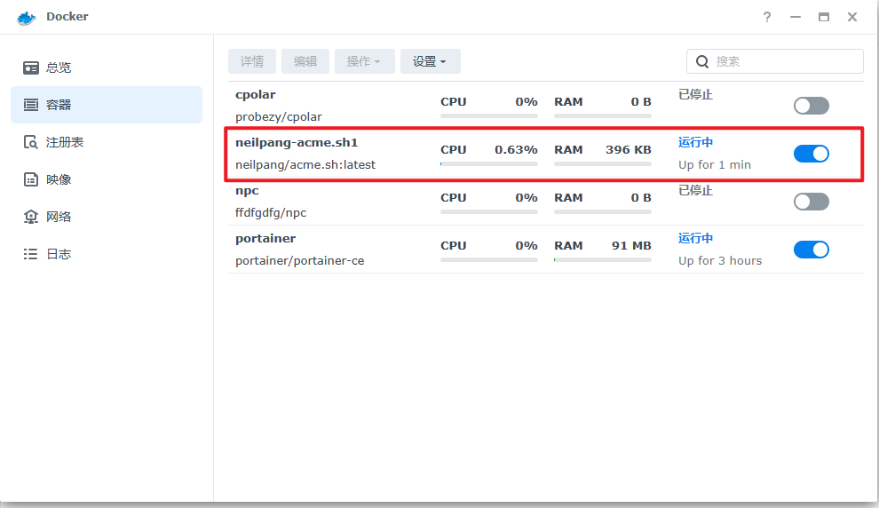Turn on the npc container switch

(x=812, y=202)
